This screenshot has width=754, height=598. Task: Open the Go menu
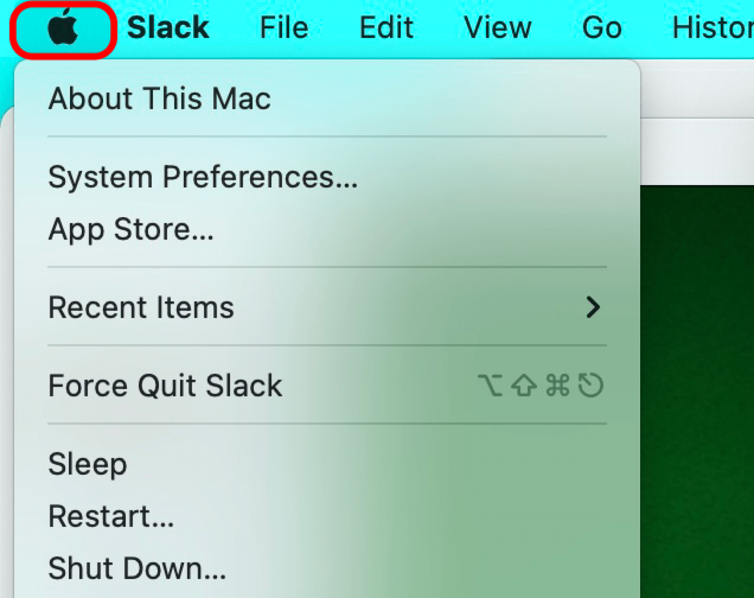[x=602, y=28]
